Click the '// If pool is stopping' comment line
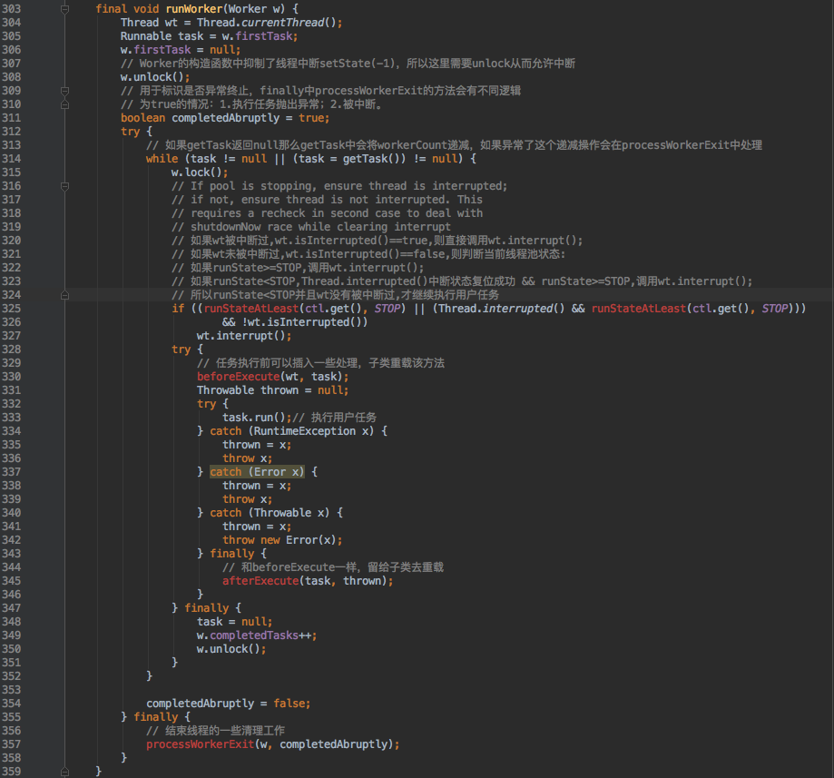 click(339, 186)
